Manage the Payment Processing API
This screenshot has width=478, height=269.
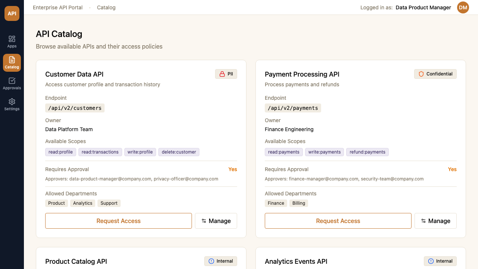click(x=435, y=221)
